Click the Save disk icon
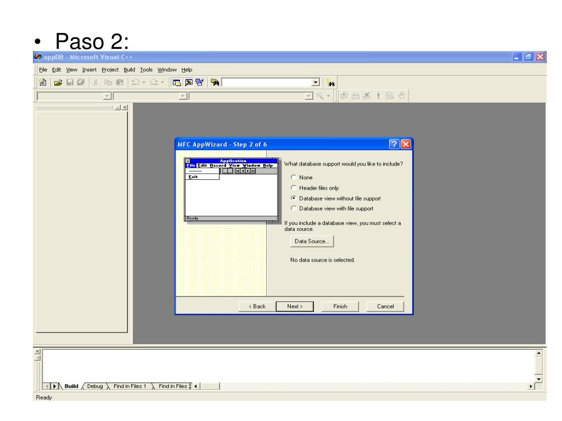This screenshot has width=562, height=421. tap(70, 82)
